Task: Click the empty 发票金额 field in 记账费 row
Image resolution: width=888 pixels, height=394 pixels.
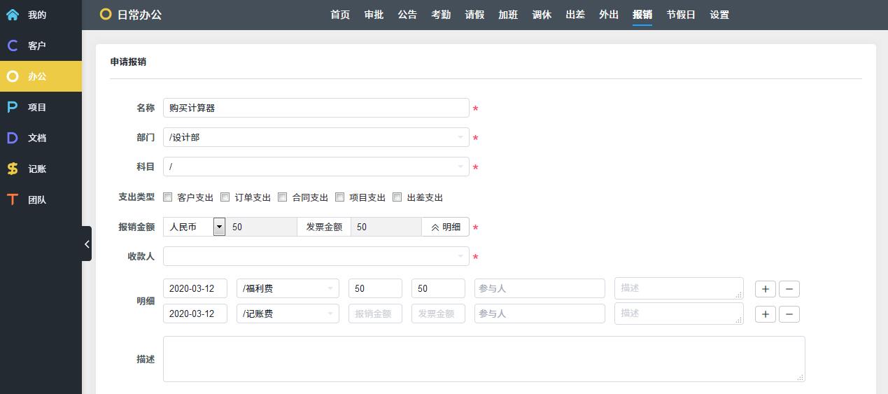Action: point(438,314)
